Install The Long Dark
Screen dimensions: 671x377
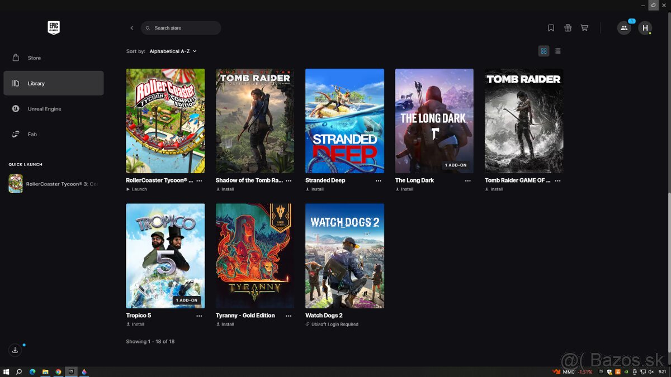405,189
